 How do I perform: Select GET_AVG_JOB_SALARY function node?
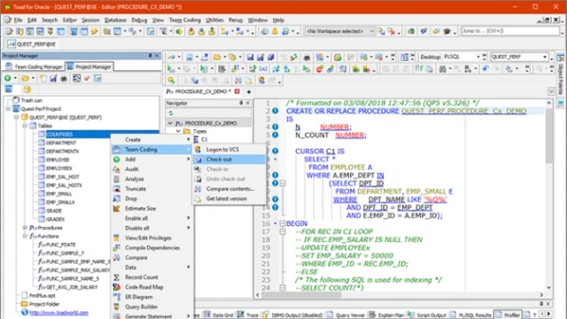72,287
